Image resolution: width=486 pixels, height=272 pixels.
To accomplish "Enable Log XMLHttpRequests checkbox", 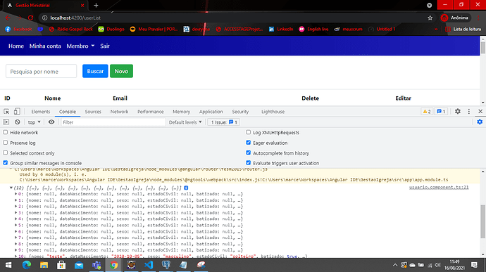I will [x=248, y=132].
